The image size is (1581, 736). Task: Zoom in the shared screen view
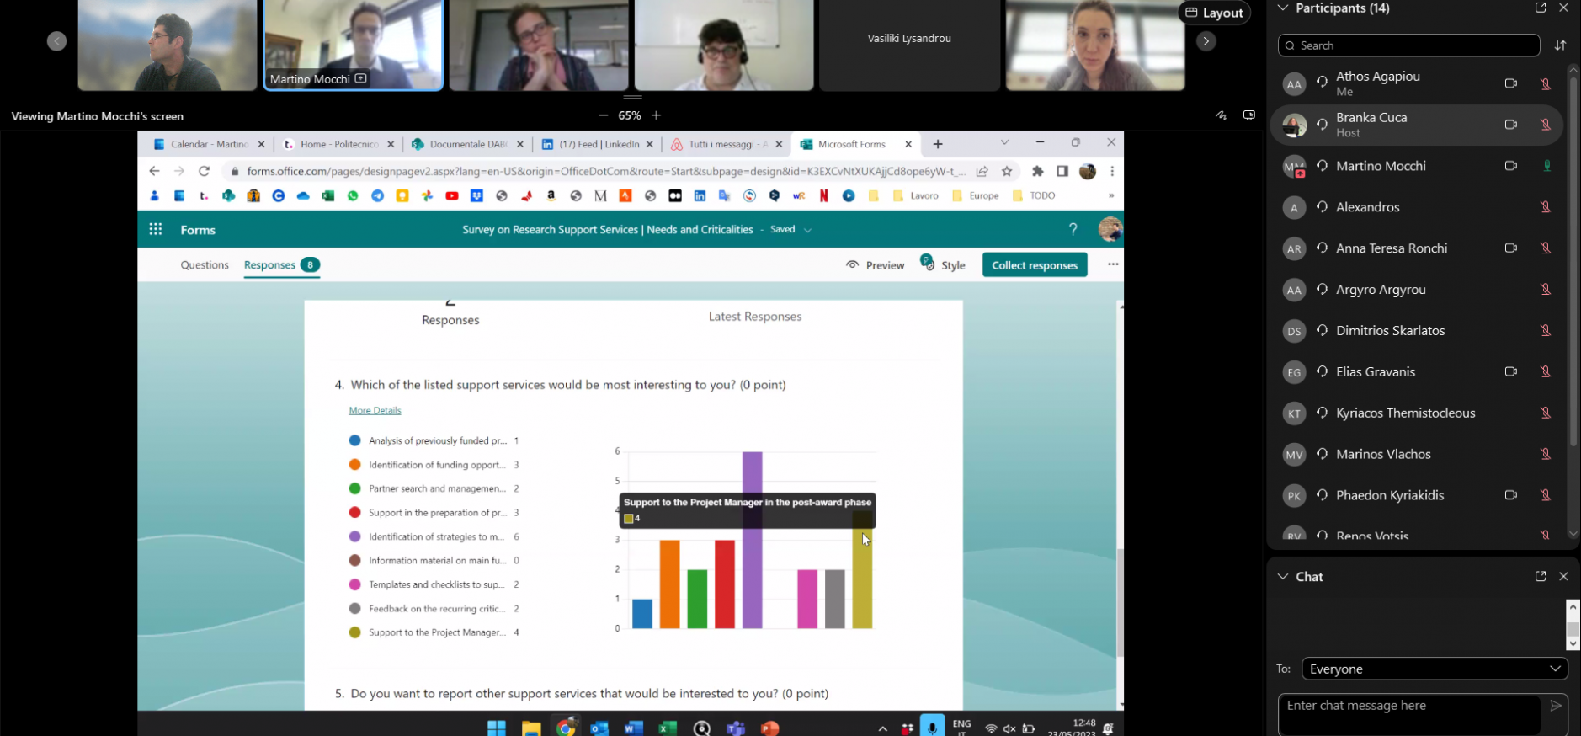click(657, 115)
